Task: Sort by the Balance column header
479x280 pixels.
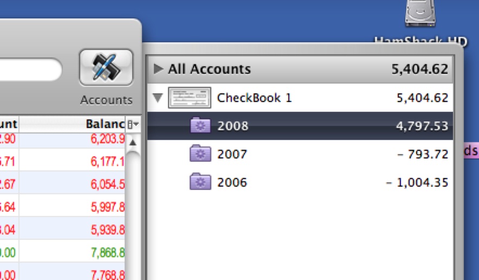Action: [x=72, y=124]
